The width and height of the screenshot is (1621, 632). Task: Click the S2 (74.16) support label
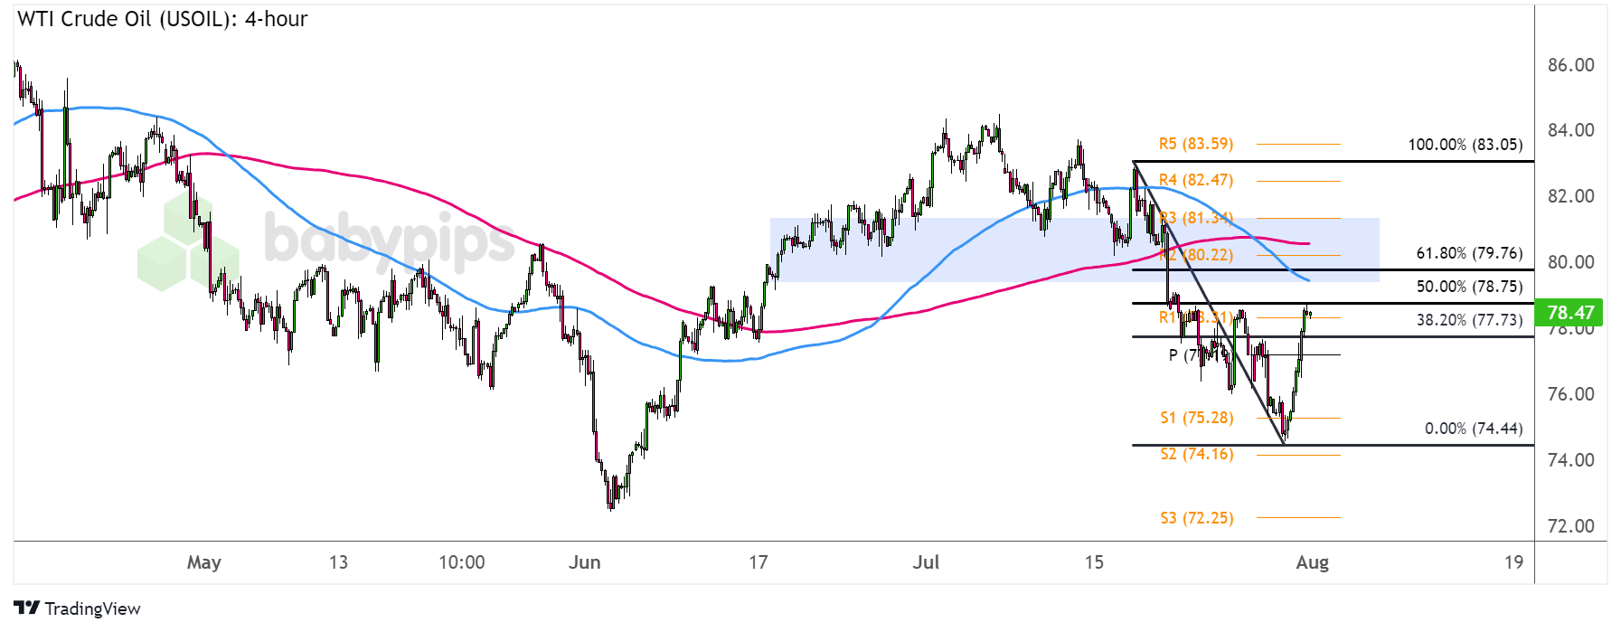tap(1196, 454)
